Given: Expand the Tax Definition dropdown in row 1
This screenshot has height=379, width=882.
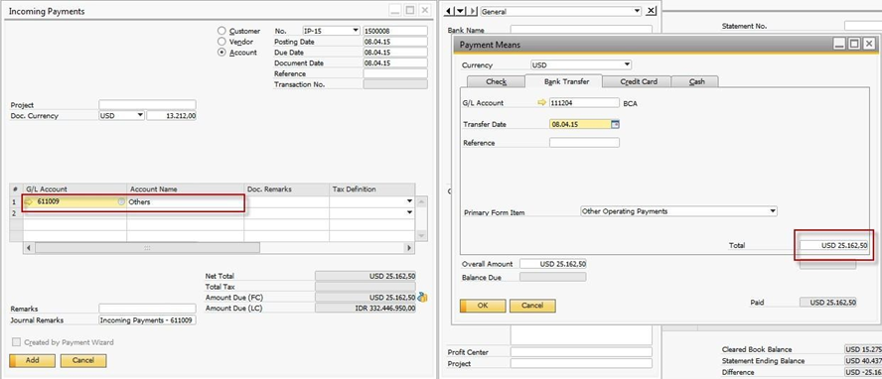Looking at the screenshot, I should coord(409,201).
